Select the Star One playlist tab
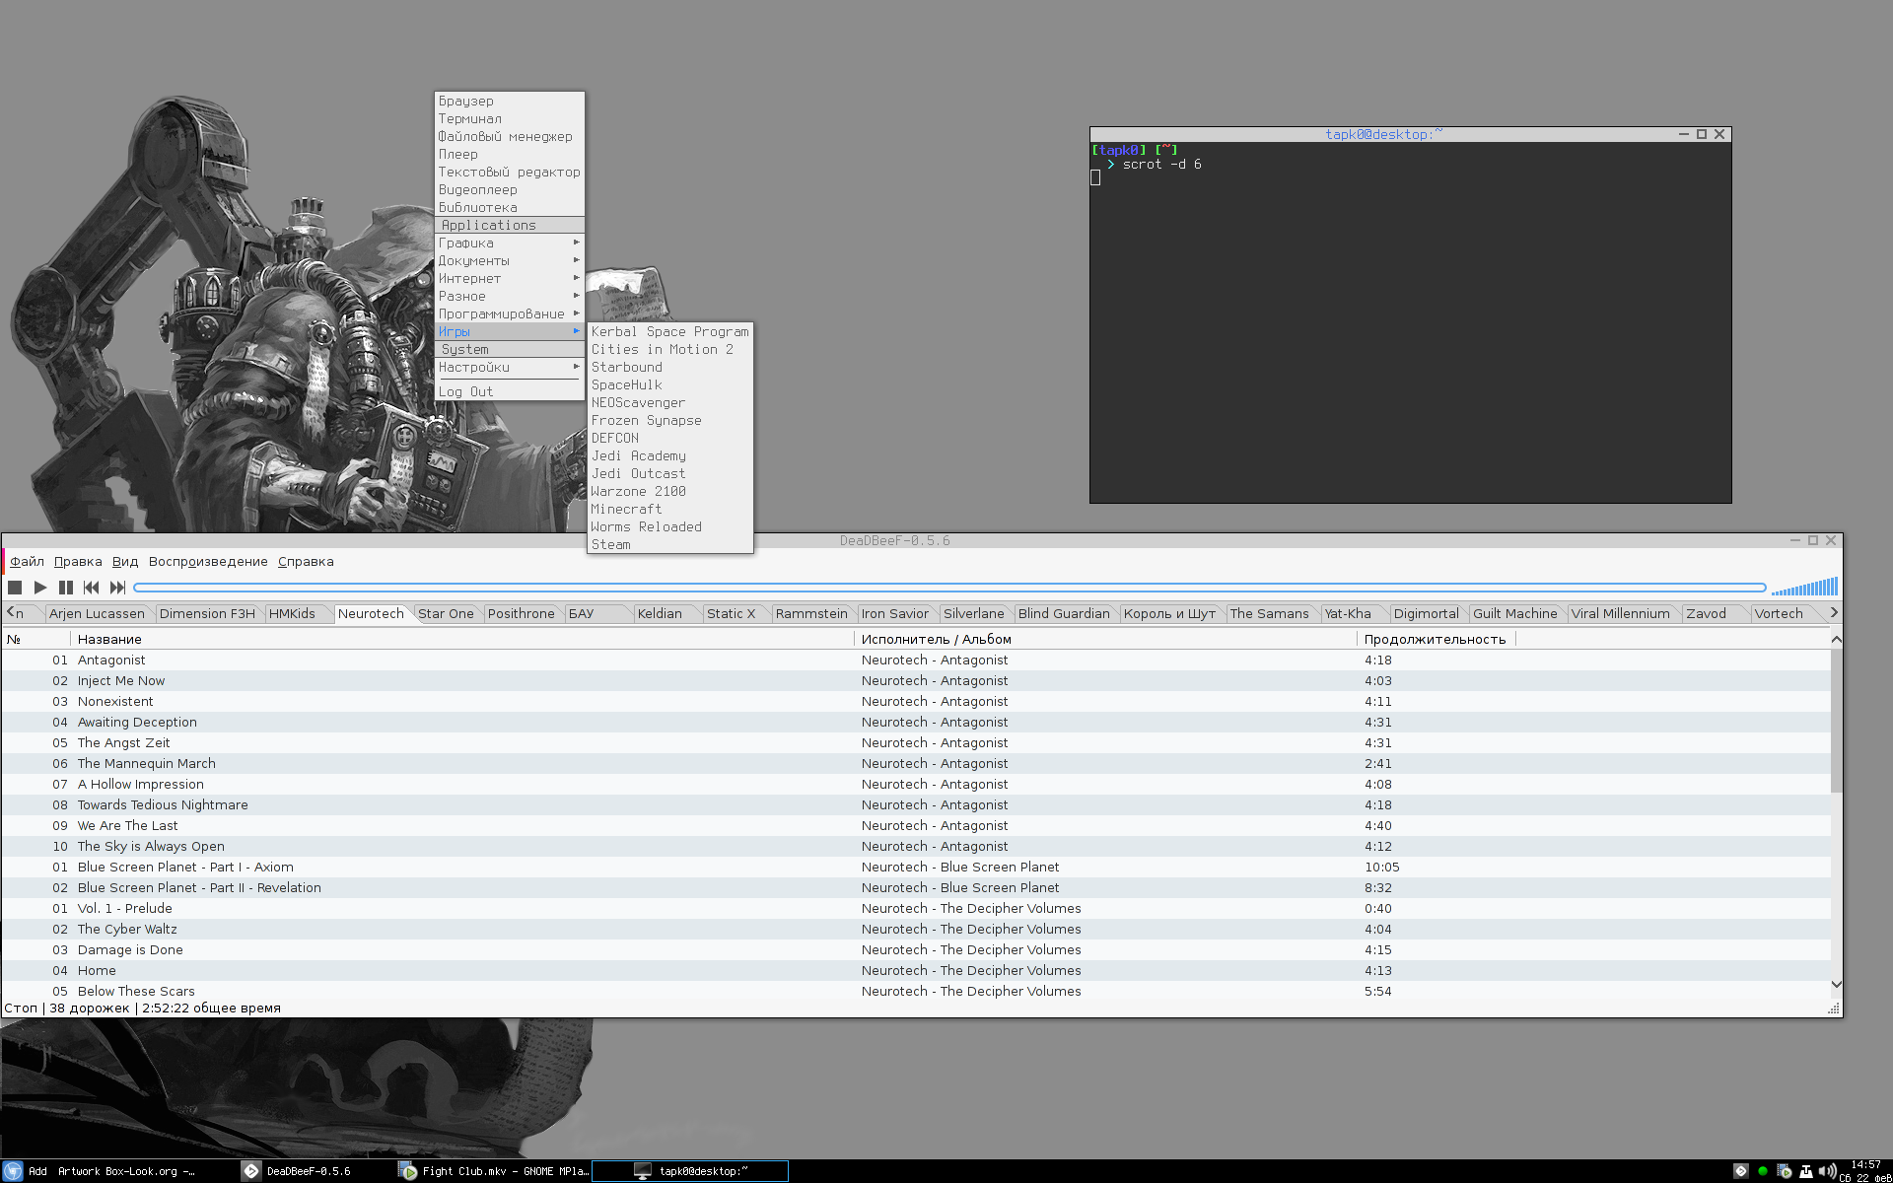 446,613
